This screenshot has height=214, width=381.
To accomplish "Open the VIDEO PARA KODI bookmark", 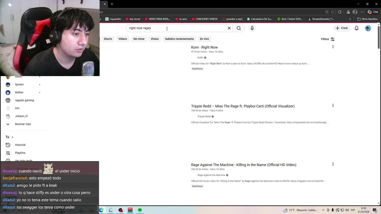I will pyautogui.click(x=157, y=19).
